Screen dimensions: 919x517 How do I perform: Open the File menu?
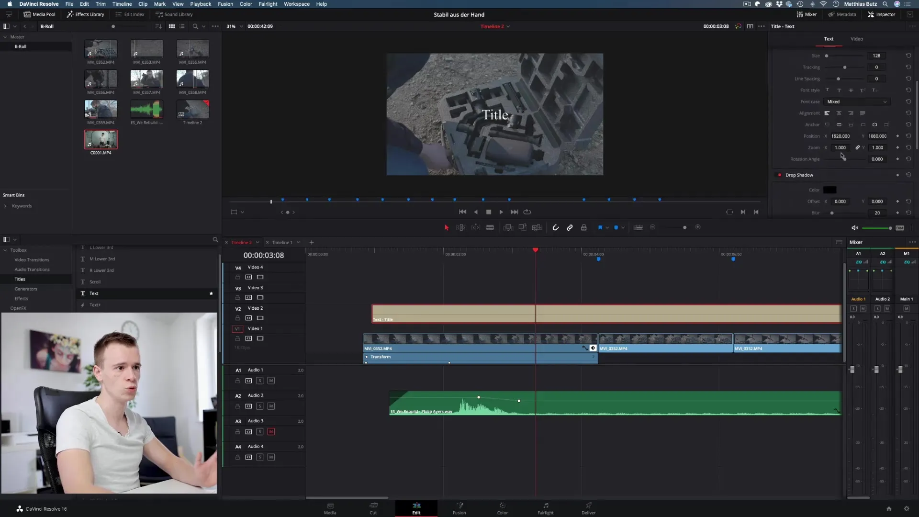[x=69, y=4]
